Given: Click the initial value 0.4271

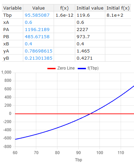Looking at the screenshot, I should 84,58.
